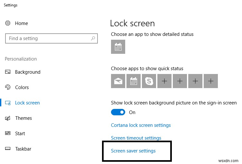The width and height of the screenshot is (242, 164).
Task: Click the Lock screen monitor icon
Action: pyautogui.click(x=8, y=103)
